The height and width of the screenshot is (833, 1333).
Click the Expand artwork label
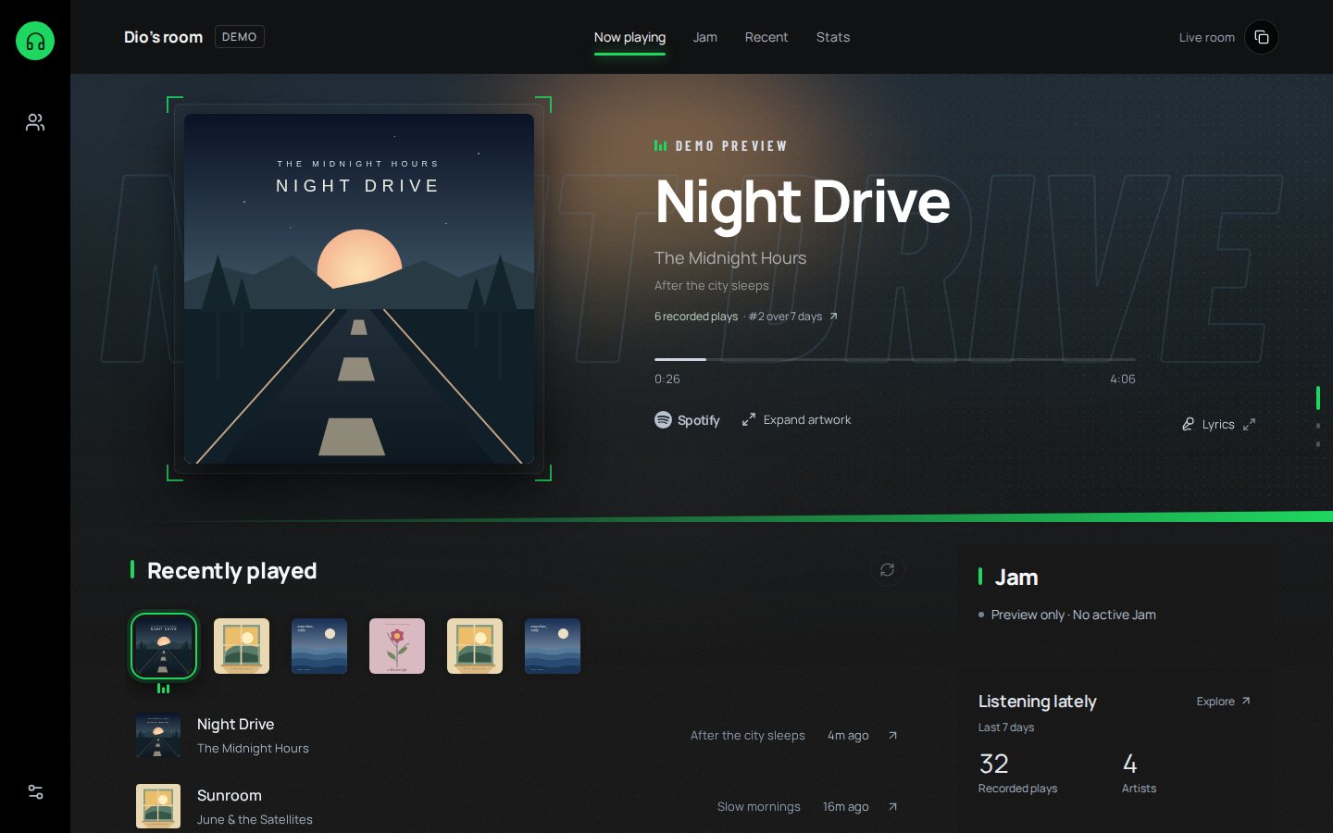click(x=807, y=419)
